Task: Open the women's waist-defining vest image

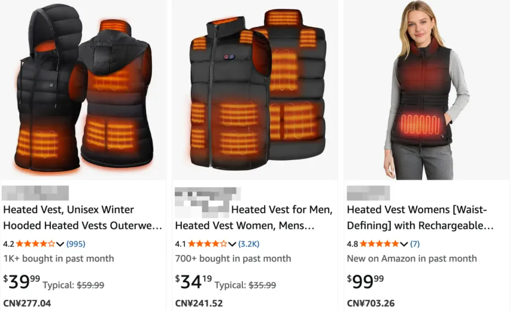Action: (x=426, y=90)
